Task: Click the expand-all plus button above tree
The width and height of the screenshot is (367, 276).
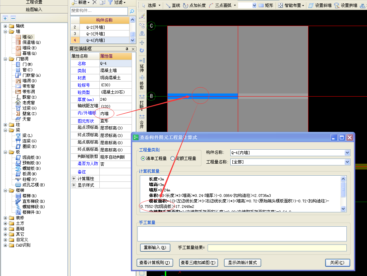Action: click(x=5, y=18)
